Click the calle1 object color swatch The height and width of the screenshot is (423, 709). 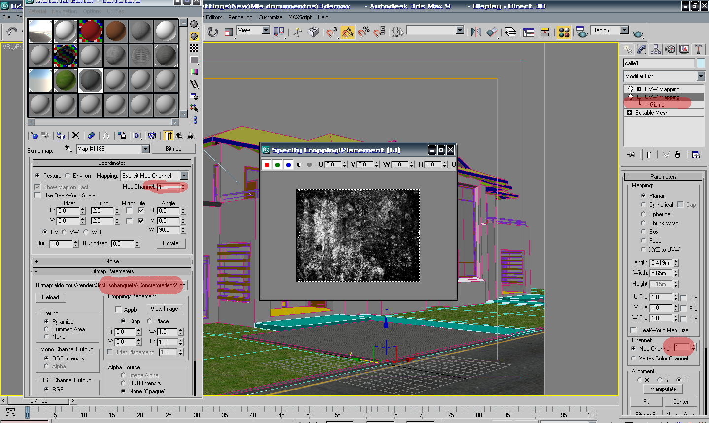[701, 63]
